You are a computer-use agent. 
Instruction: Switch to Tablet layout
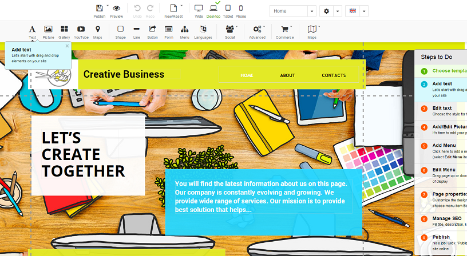point(228,9)
